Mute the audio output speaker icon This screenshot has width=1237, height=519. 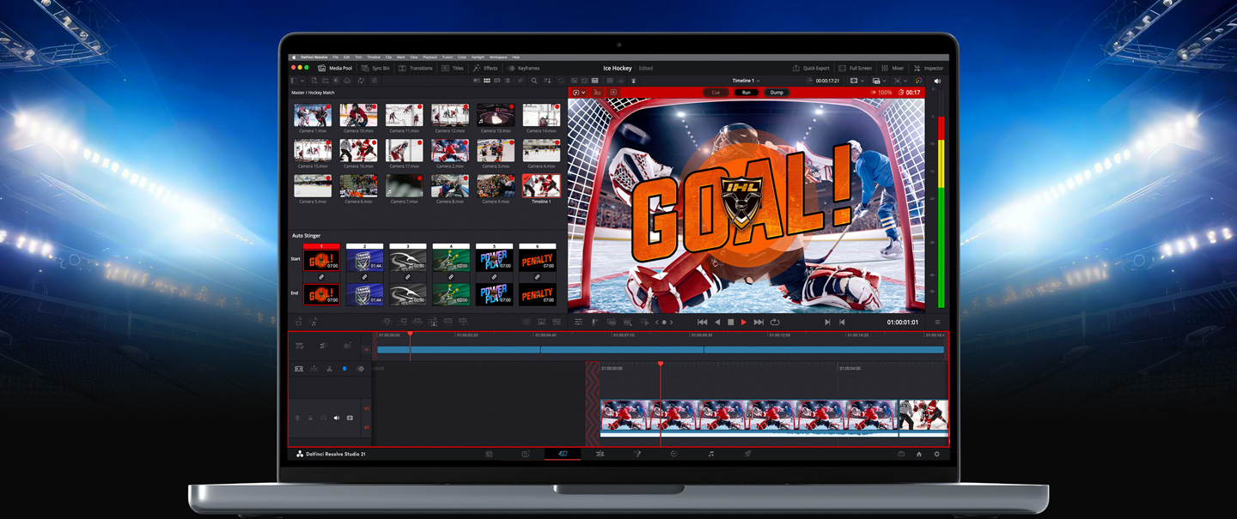(x=937, y=81)
